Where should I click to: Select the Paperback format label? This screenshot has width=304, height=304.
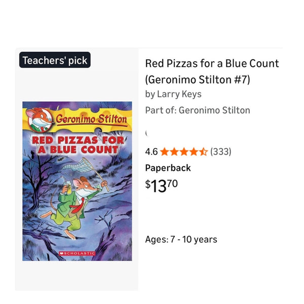pyautogui.click(x=168, y=168)
